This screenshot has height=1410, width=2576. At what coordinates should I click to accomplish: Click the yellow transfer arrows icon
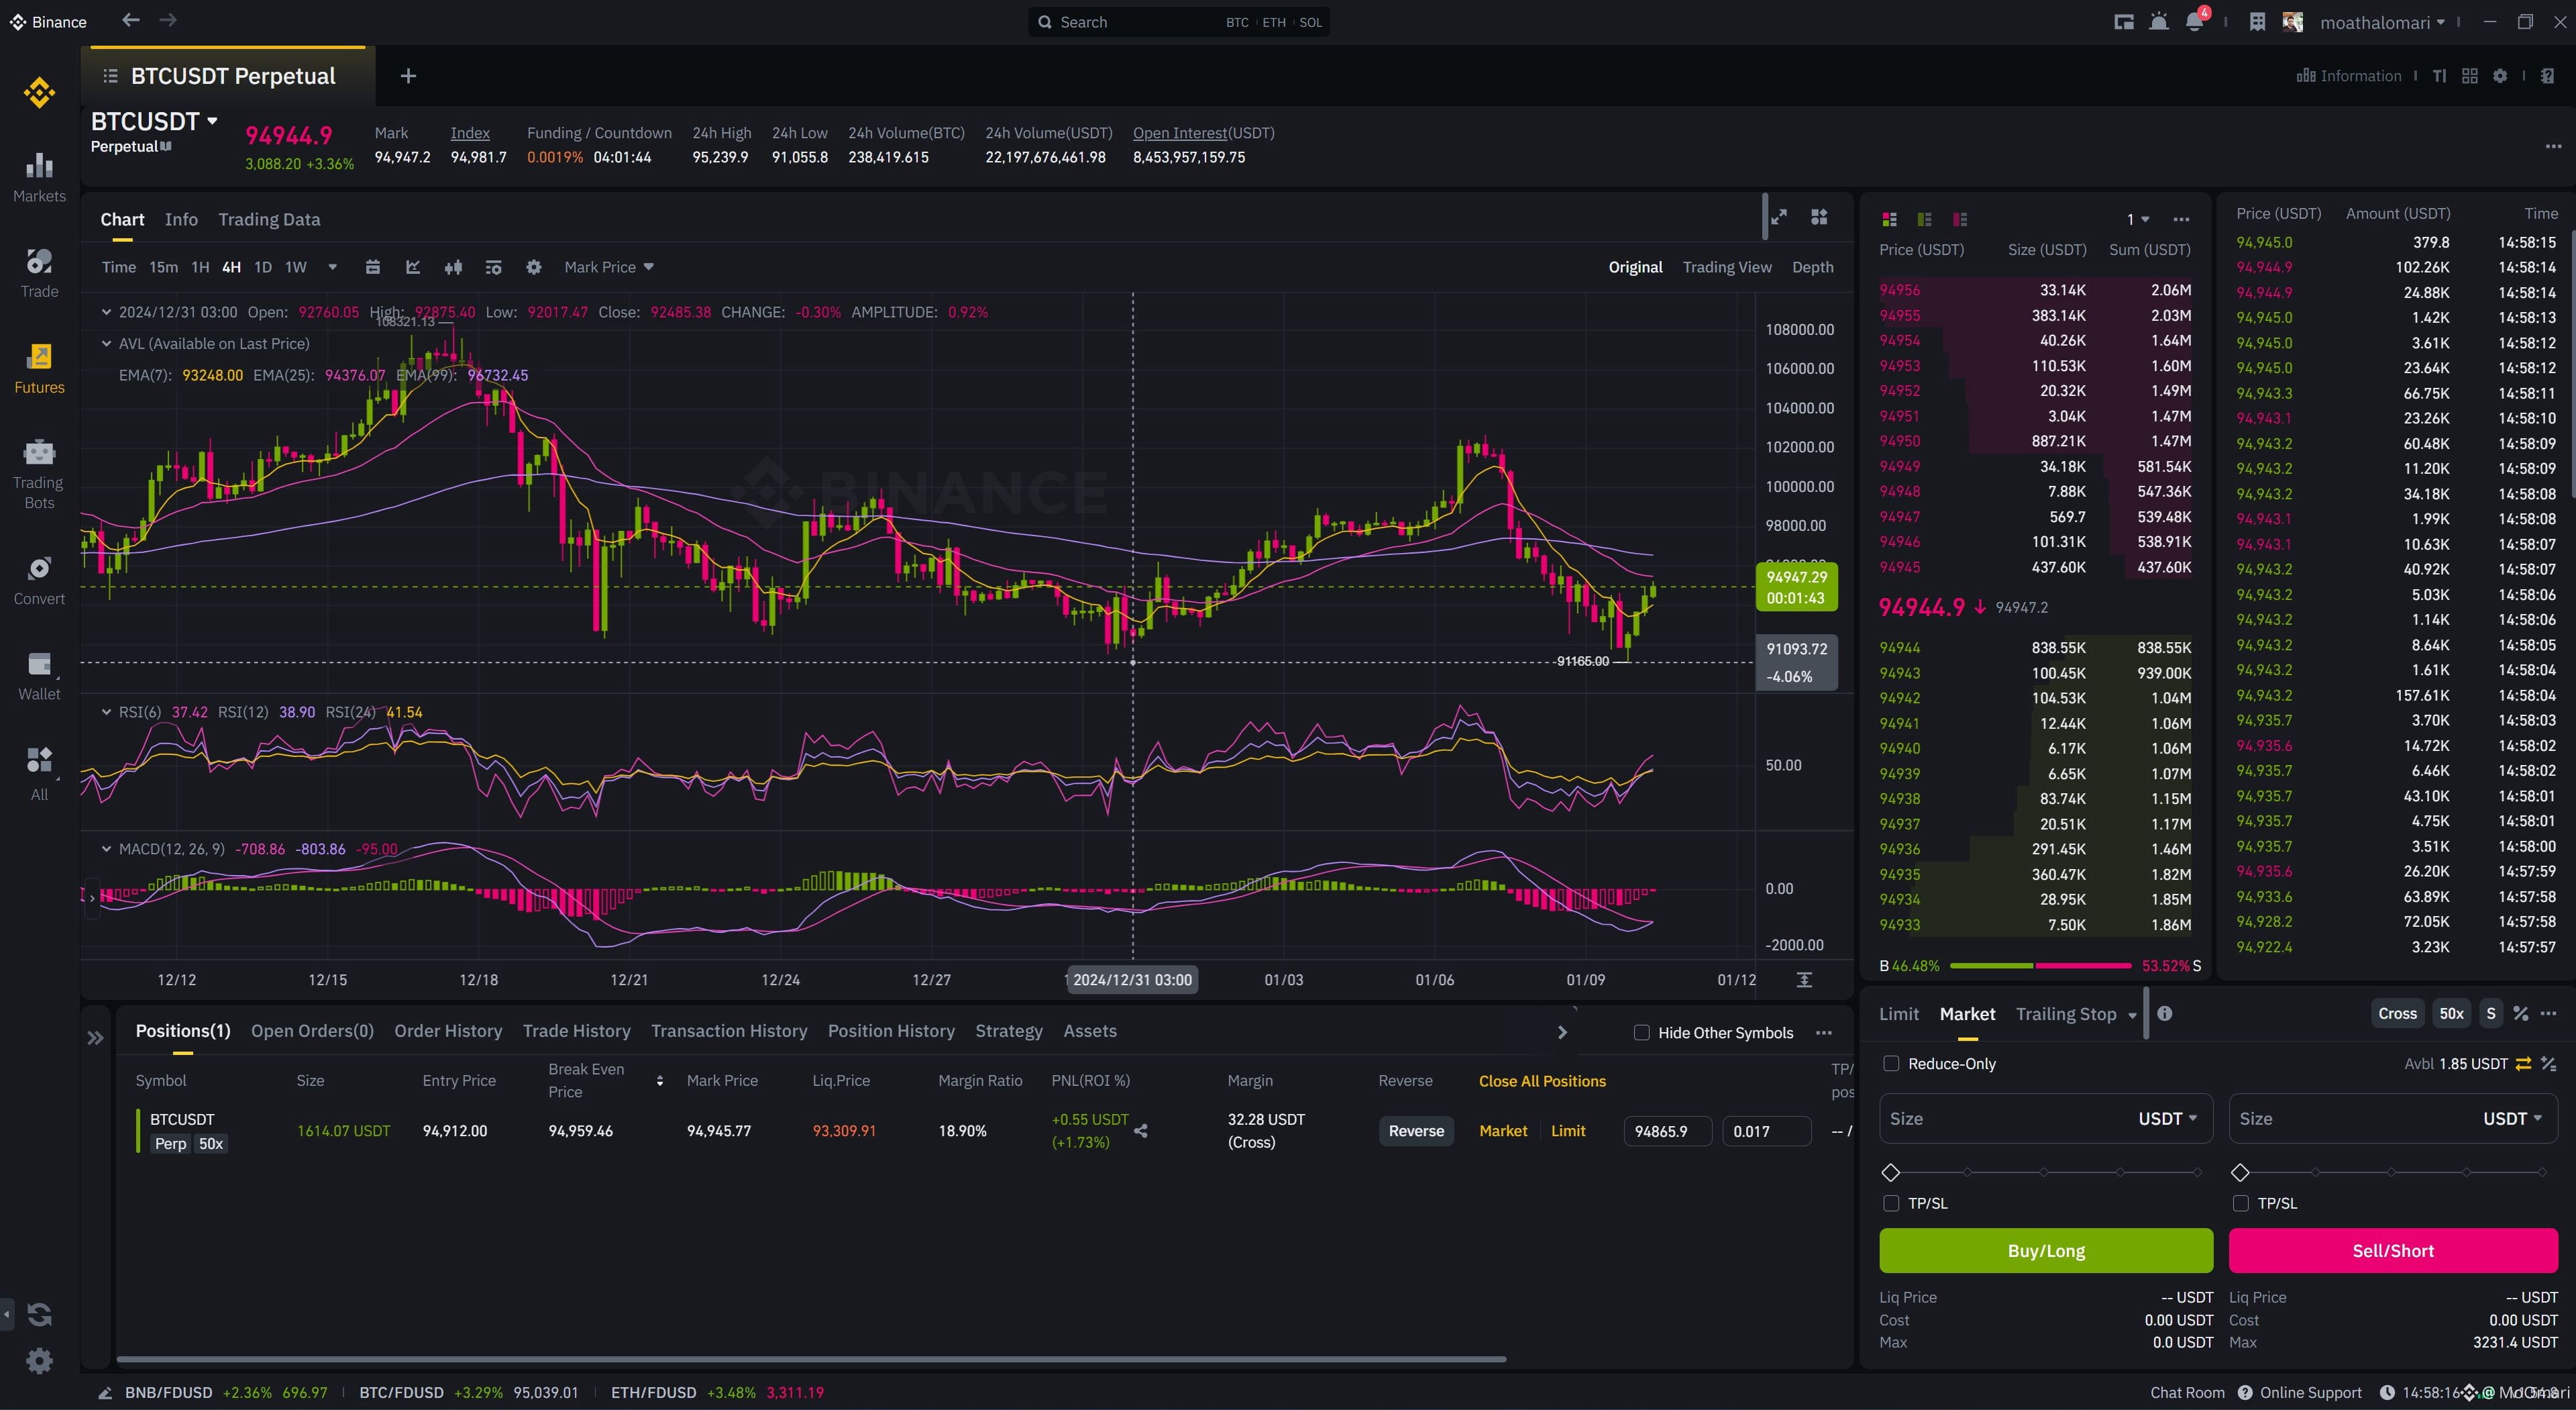[2523, 1064]
